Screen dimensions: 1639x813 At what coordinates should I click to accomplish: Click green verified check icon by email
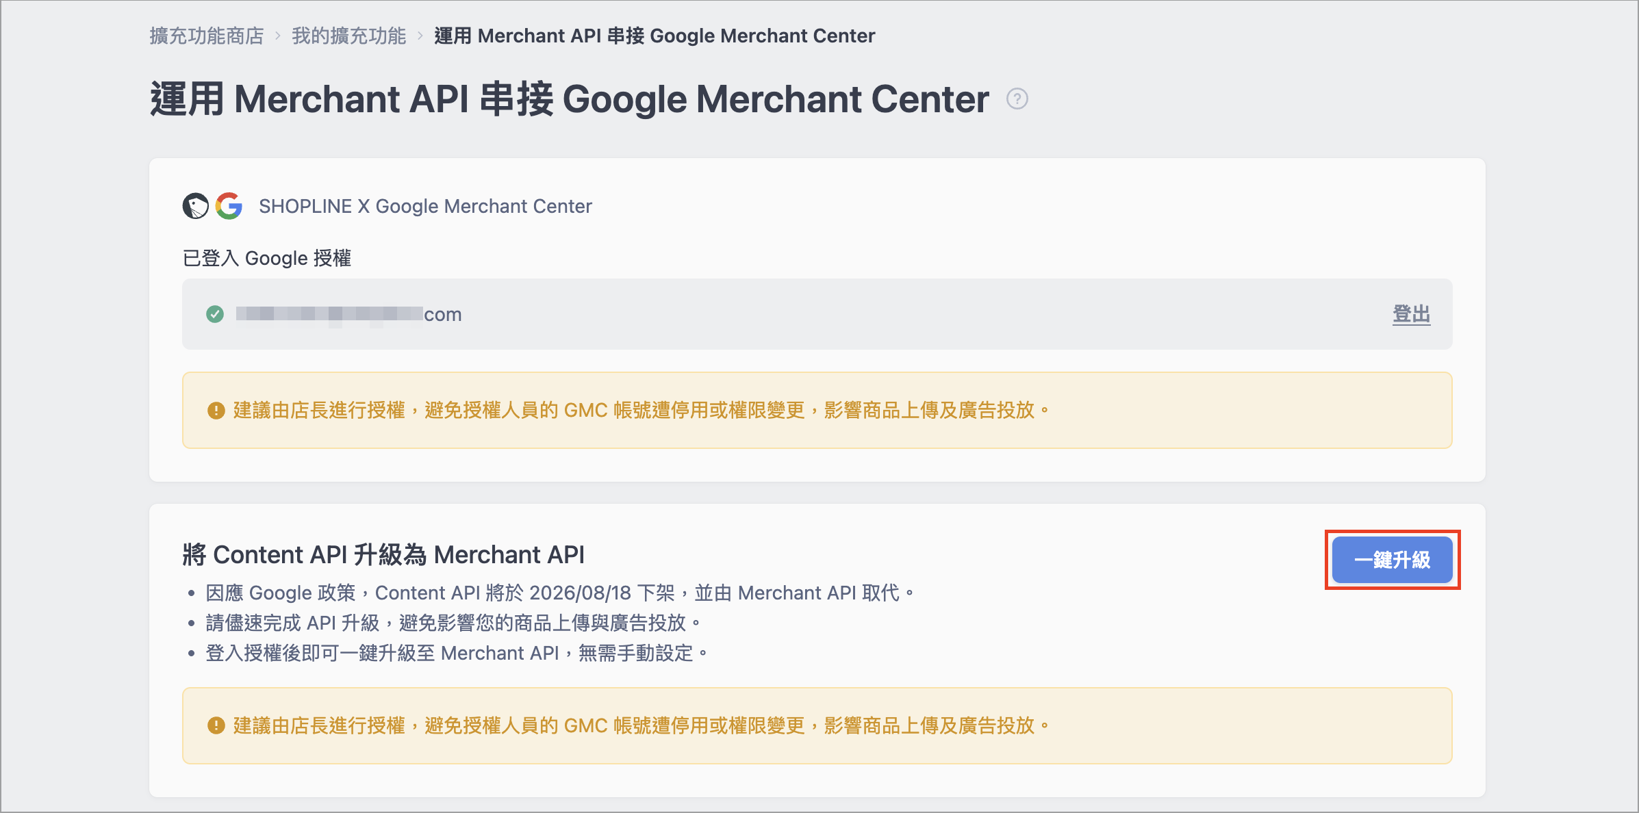[215, 314]
